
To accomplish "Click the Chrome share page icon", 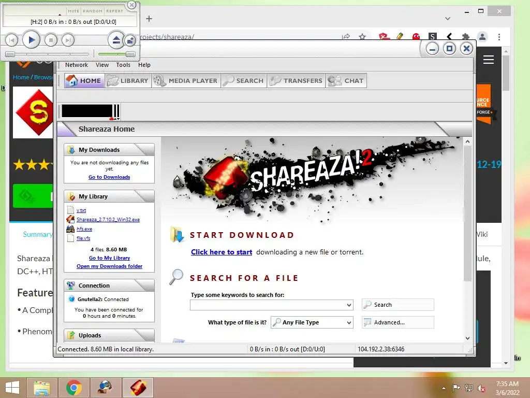I will [346, 37].
